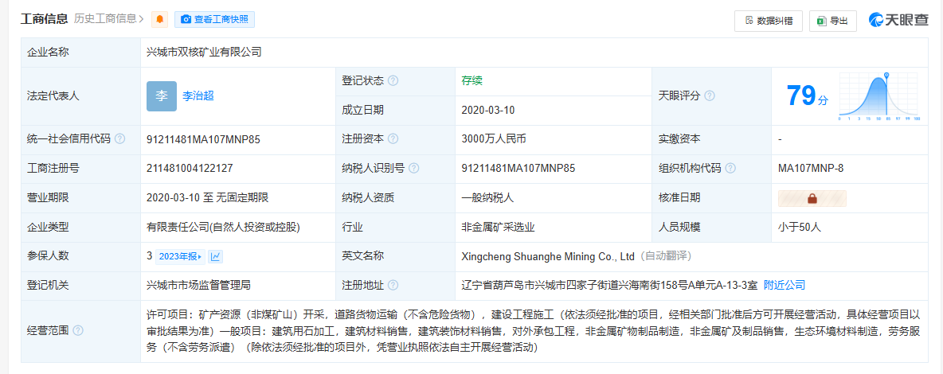Open 历史工商信息 history link

109,18
